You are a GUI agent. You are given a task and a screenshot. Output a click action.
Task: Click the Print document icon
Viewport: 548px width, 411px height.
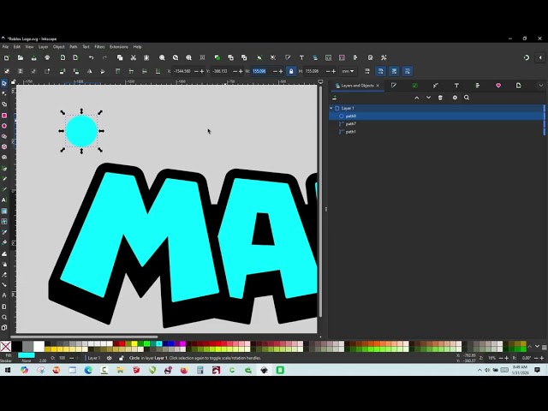[x=47, y=57]
